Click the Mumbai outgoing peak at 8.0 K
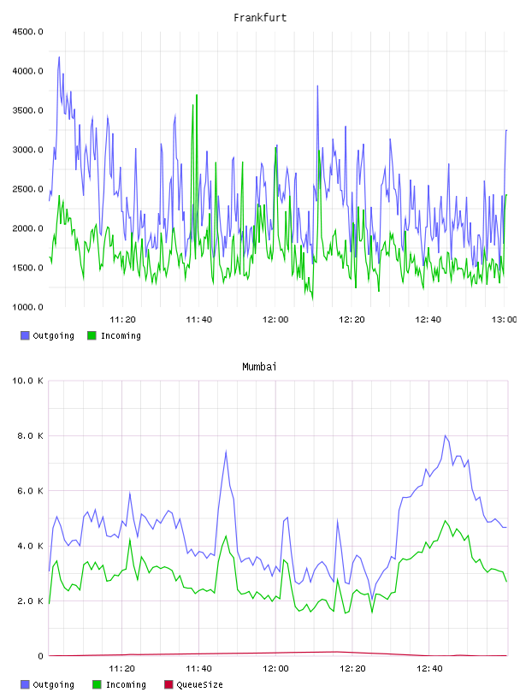Viewport: 520px width, 698px height. click(x=446, y=436)
